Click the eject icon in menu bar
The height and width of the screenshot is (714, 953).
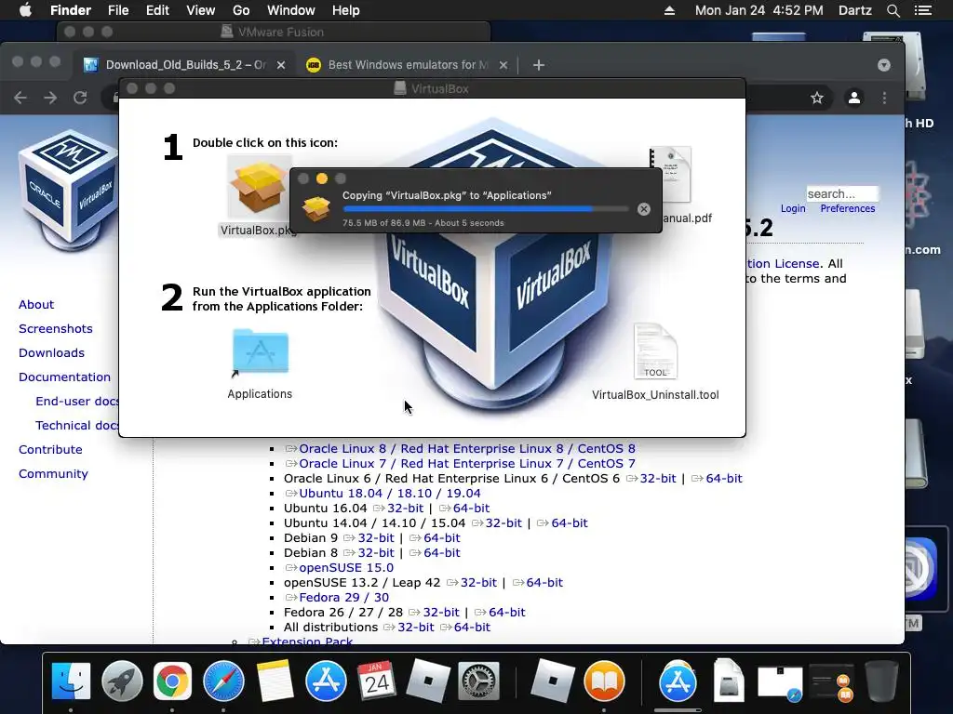pos(669,10)
